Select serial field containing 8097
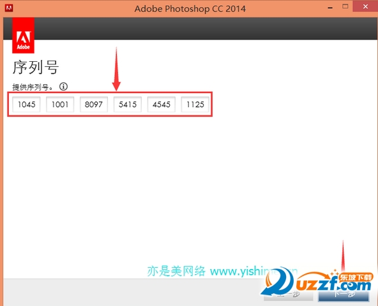378x306 pixels. coord(94,105)
